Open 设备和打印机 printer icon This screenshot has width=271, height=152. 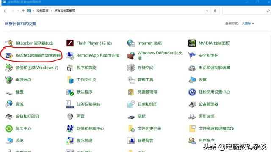tap(9, 117)
